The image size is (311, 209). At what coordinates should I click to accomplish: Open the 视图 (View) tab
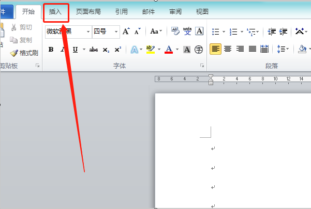pyautogui.click(x=202, y=12)
